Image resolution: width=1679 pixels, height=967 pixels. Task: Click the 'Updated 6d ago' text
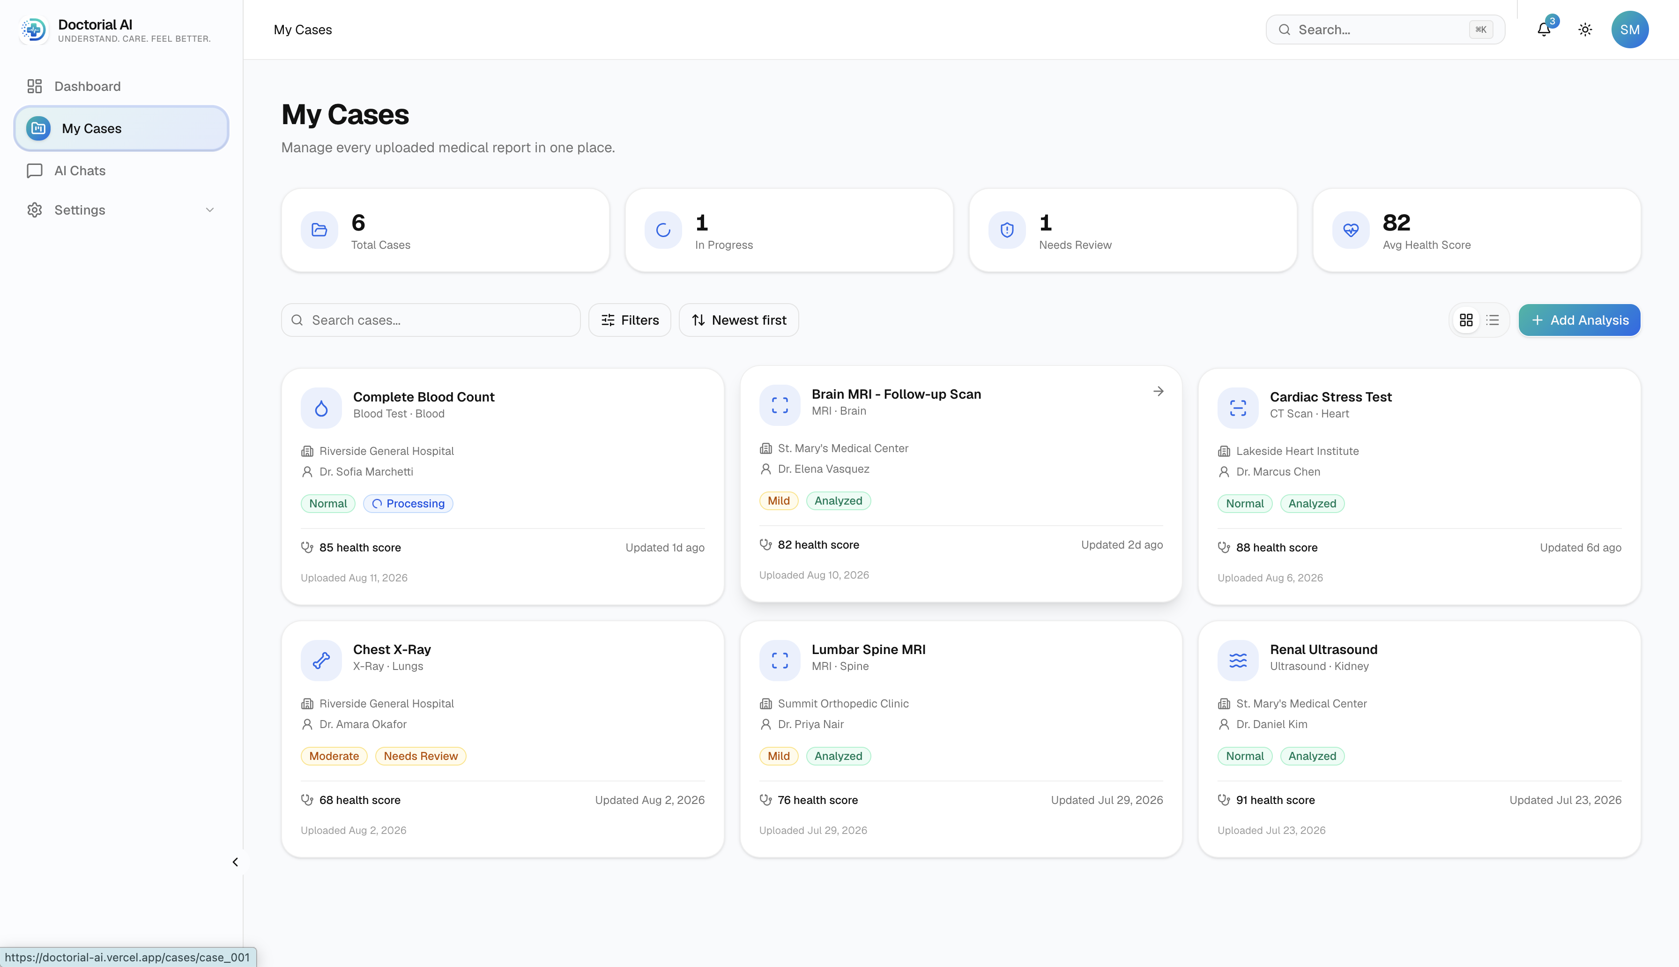click(1581, 547)
